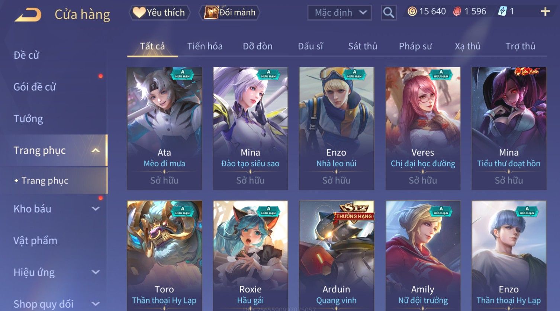Select Veres Chị đại học đường skin
This screenshot has width=560, height=311.
coord(423,128)
